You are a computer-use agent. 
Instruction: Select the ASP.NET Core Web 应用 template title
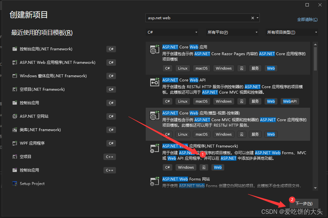click(185, 47)
